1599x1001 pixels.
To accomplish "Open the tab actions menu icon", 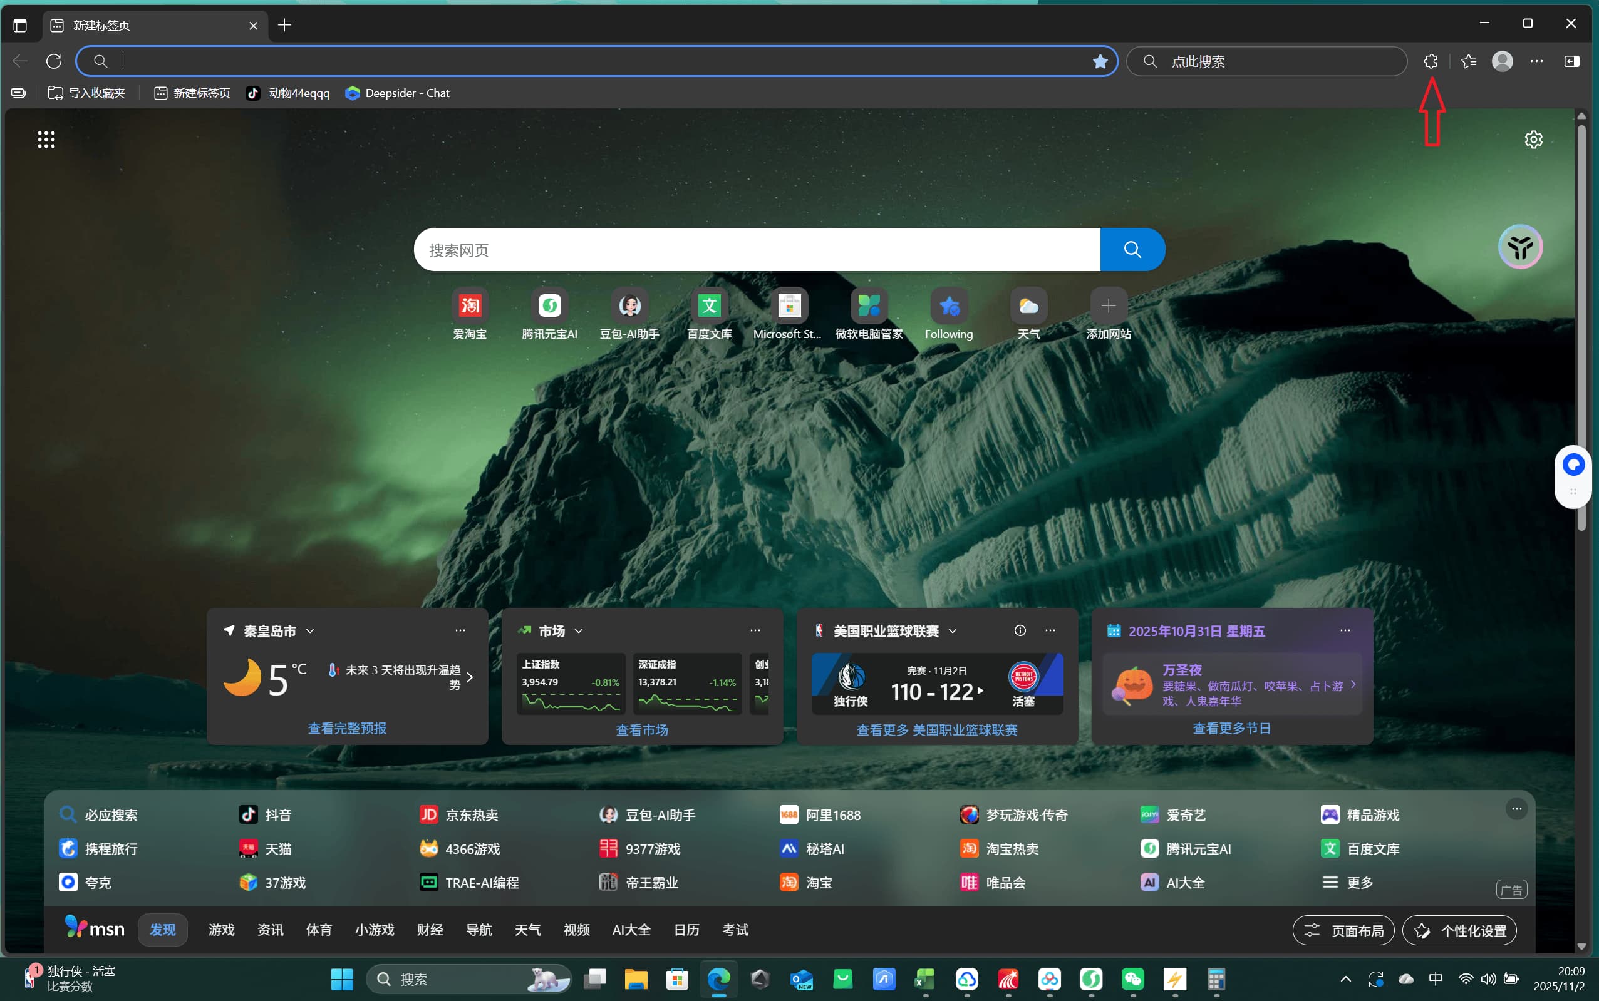I will click(20, 25).
